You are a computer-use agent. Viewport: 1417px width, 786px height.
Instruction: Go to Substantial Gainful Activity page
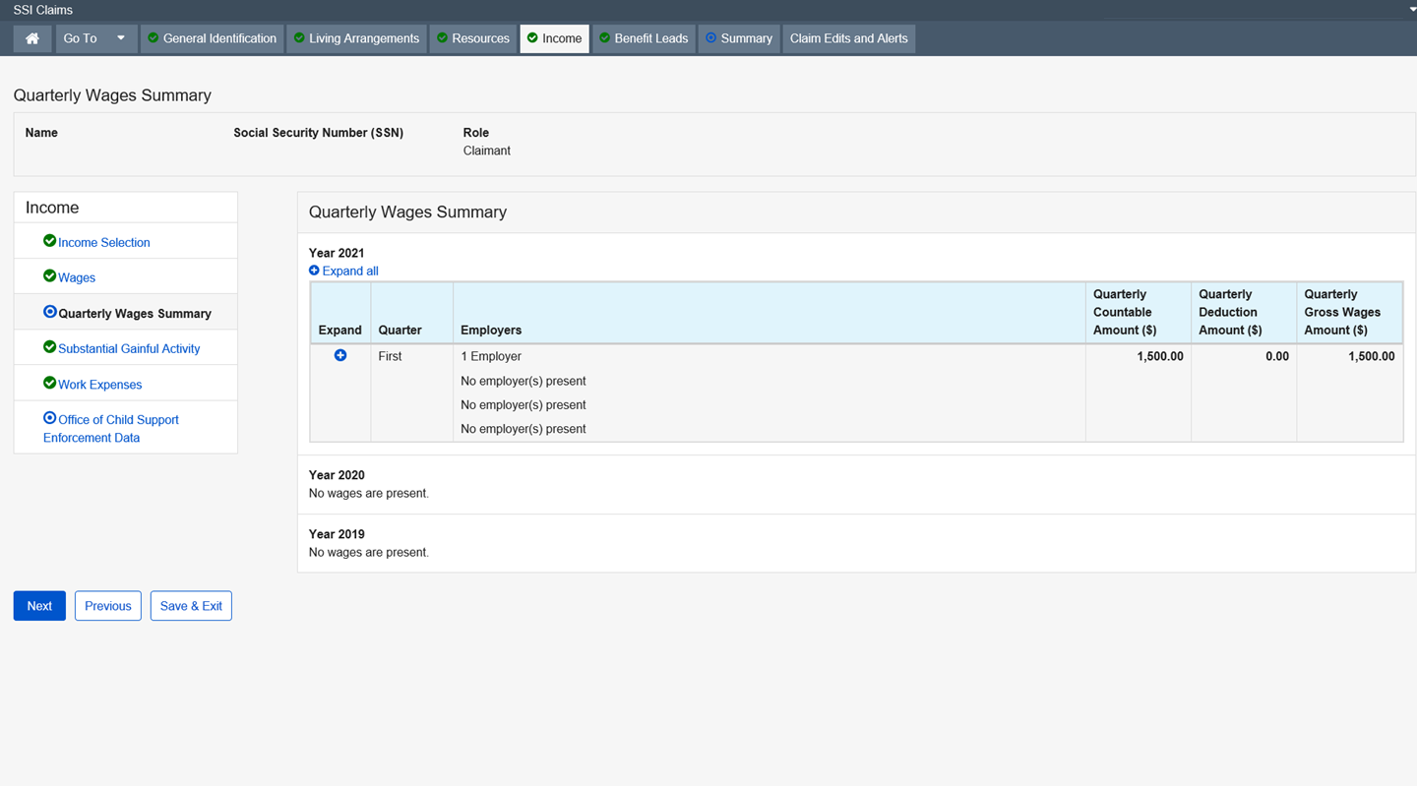[x=129, y=349]
